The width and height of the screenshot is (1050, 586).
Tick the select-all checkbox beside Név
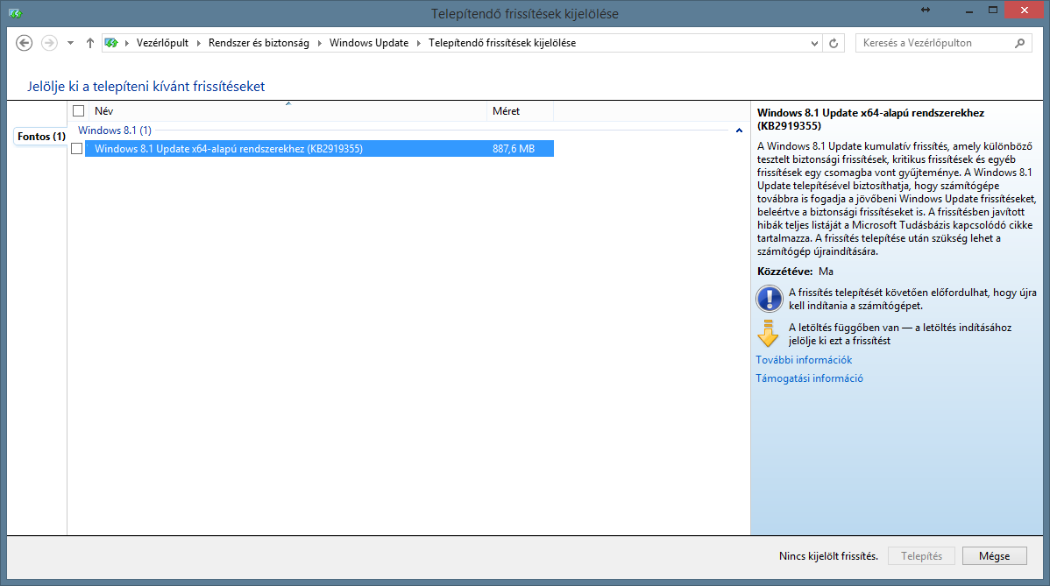78,111
